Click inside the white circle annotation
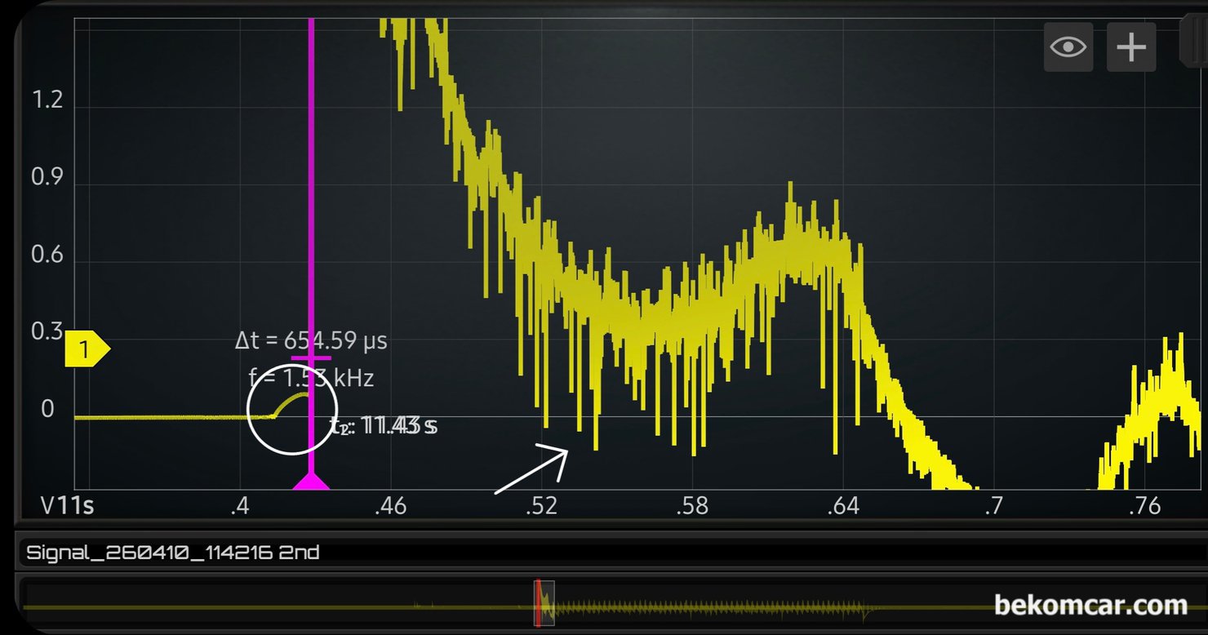Screen dimensions: 1208x635 291,408
